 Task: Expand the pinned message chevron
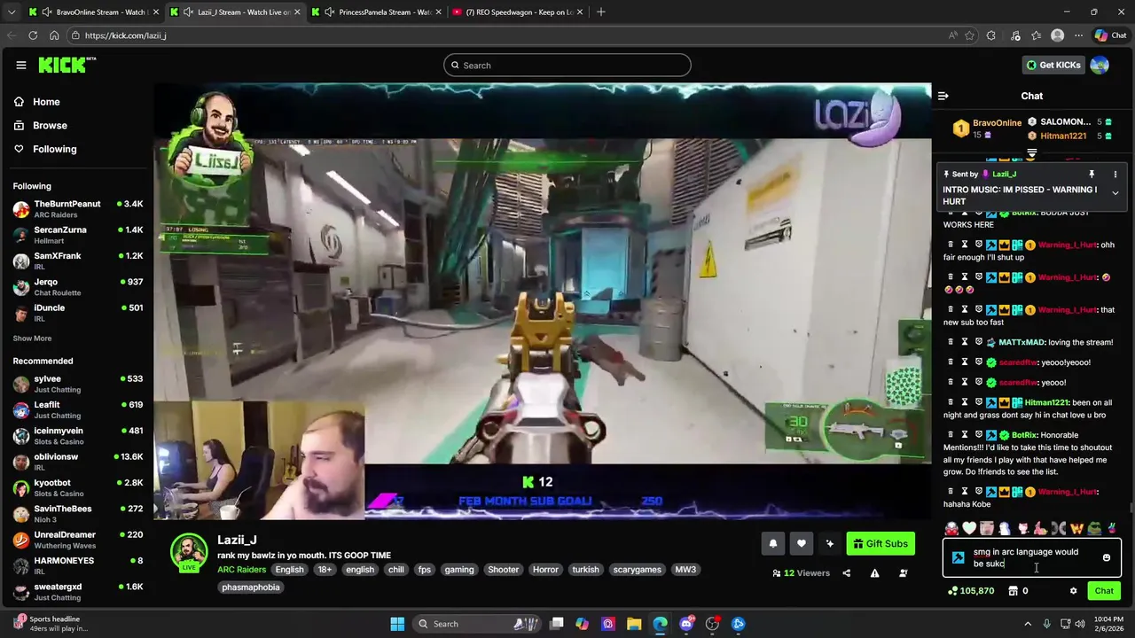pos(1115,193)
